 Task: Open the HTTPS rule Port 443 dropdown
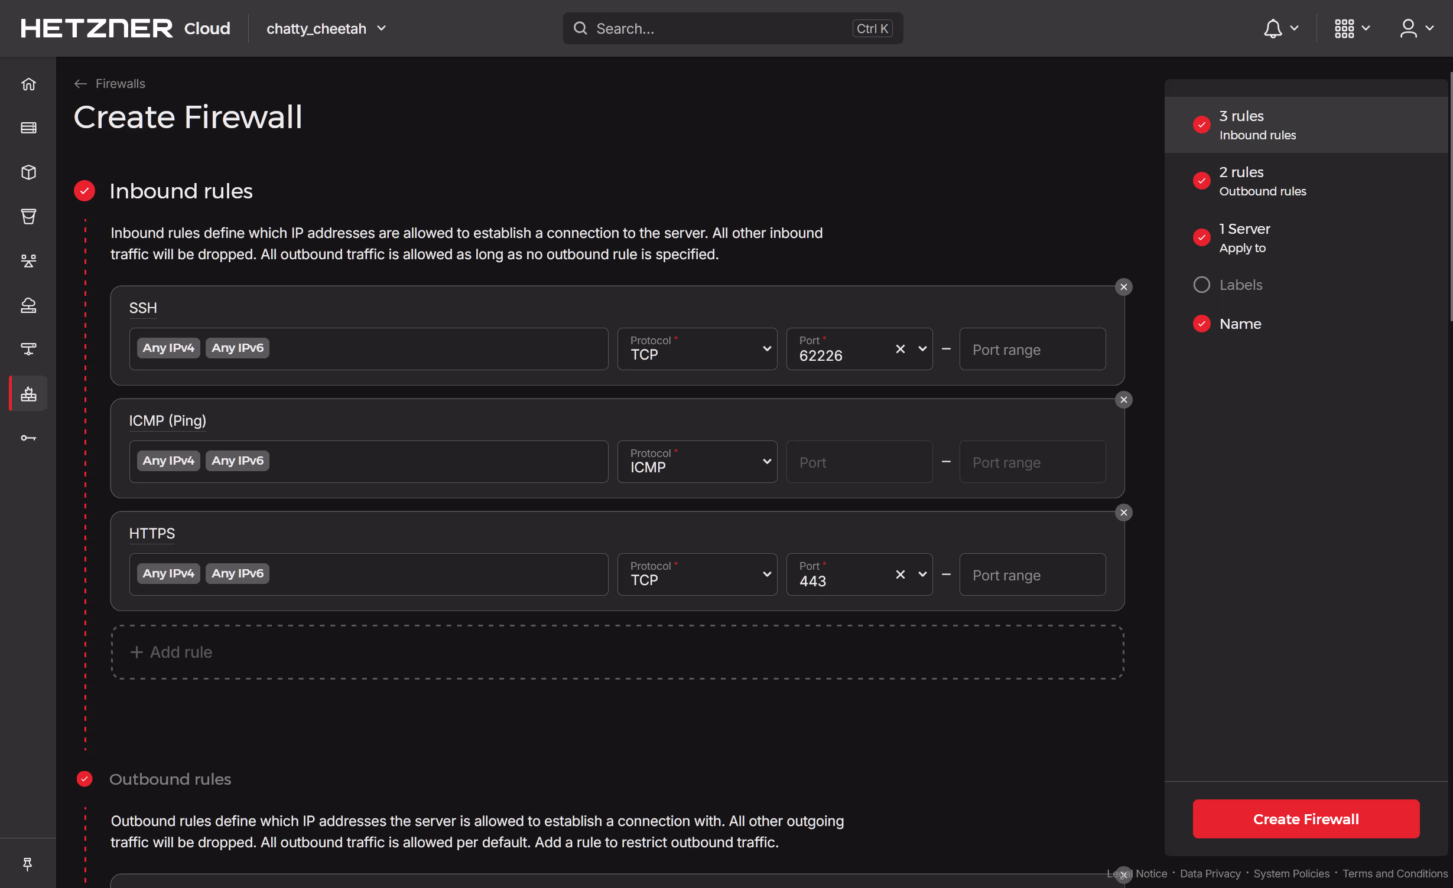tap(922, 574)
